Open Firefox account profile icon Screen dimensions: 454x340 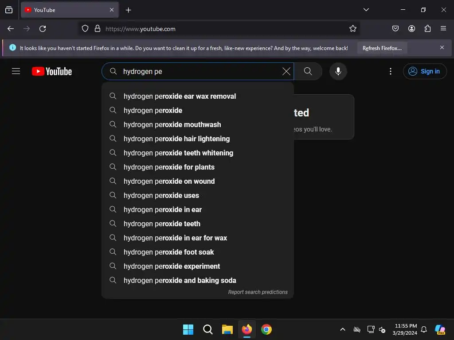coord(411,29)
